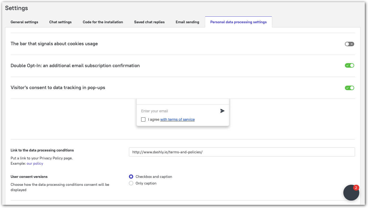Enable the cookies usage bar toggle
This screenshot has width=368, height=208.
349,44
